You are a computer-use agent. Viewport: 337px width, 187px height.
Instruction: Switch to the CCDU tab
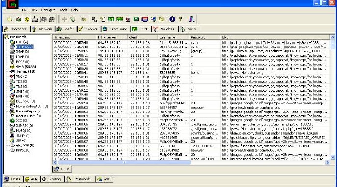point(141,29)
